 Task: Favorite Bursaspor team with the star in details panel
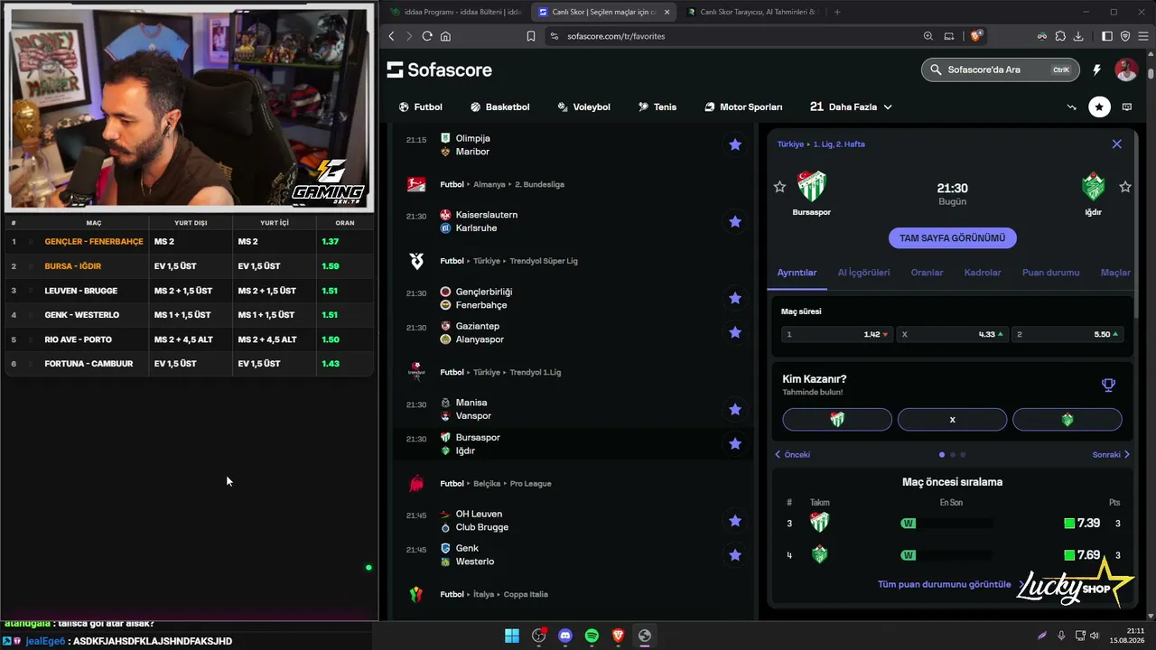click(780, 187)
